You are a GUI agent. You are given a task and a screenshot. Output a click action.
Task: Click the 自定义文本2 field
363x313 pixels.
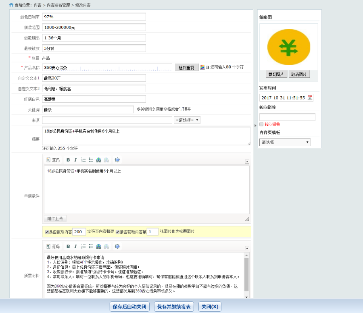[94, 89]
